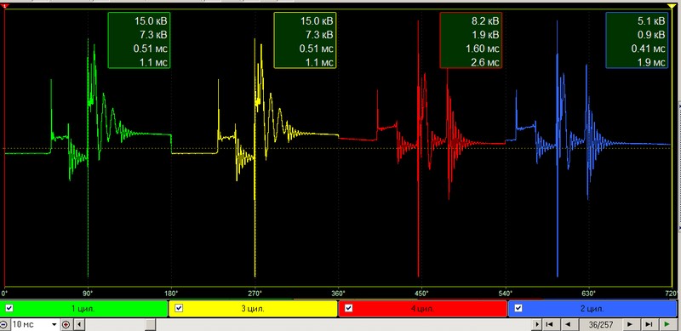Click cylinder 1 measurement box showing 15.0 кВ
The width and height of the screenshot is (681, 331).
tap(139, 40)
